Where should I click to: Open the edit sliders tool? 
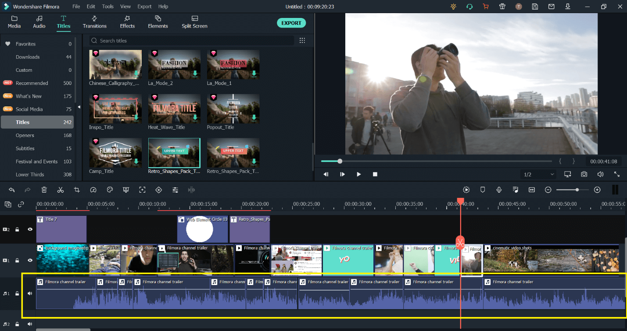pyautogui.click(x=176, y=190)
